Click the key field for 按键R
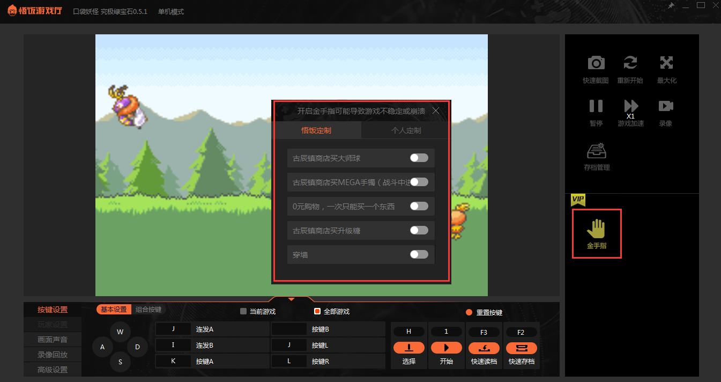Image resolution: width=721 pixels, height=382 pixels. [x=289, y=361]
